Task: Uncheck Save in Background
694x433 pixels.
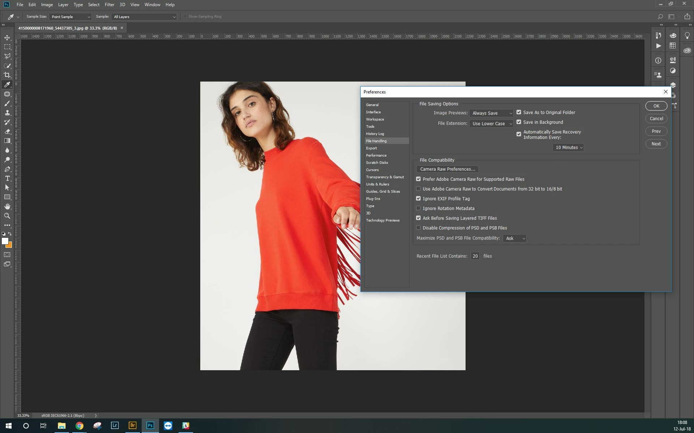Action: click(519, 122)
